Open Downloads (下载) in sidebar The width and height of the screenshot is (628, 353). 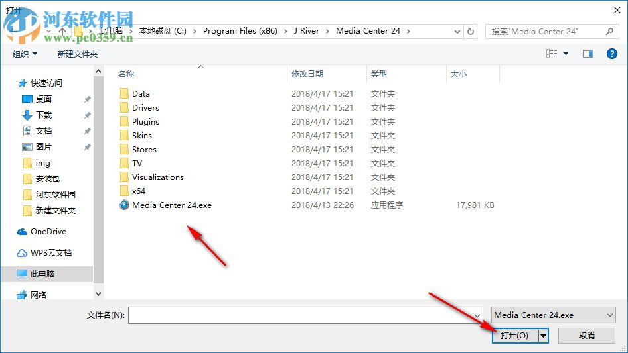(x=44, y=115)
